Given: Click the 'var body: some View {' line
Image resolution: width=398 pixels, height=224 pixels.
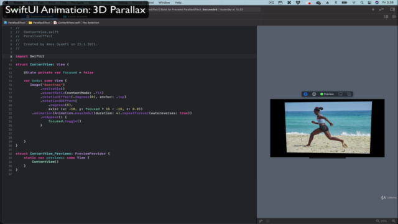Looking at the screenshot, I should coord(45,81).
